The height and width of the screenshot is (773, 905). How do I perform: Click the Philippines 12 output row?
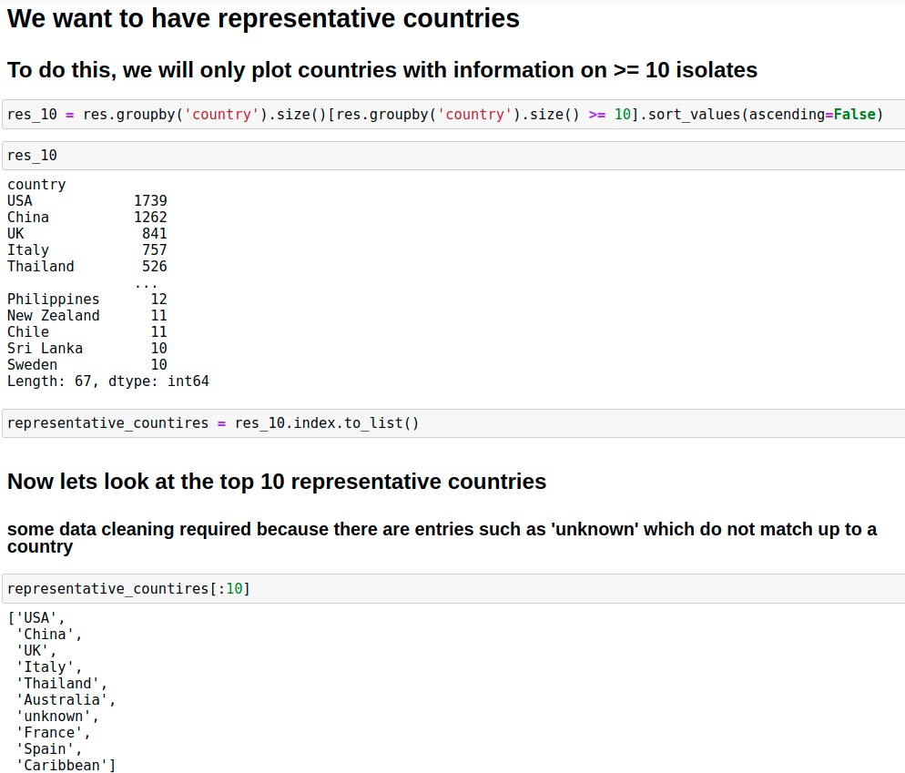pos(86,300)
